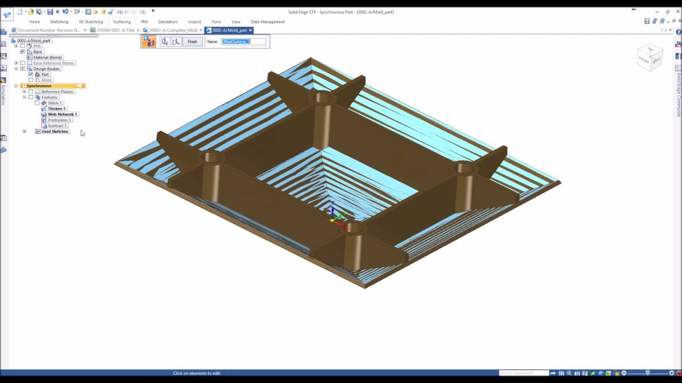This screenshot has width=682, height=383.
Task: Click the Redo icon
Action: pos(77,11)
